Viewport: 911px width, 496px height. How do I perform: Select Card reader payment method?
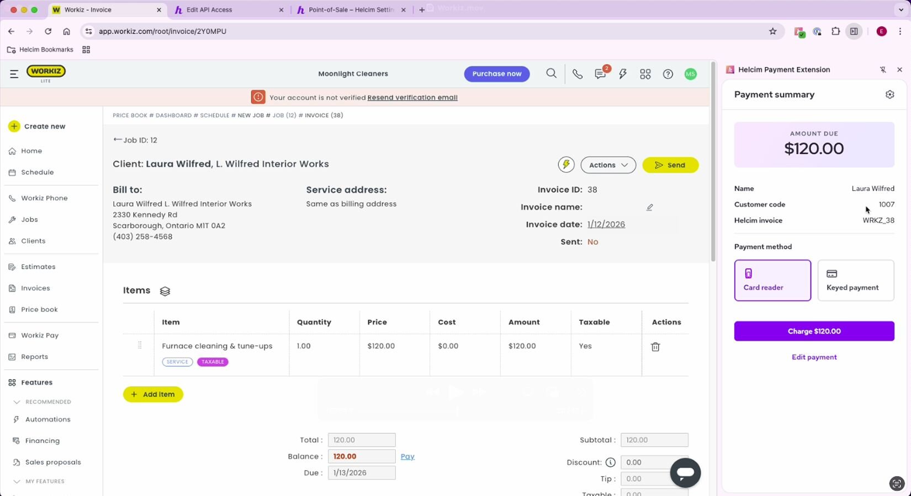coord(772,281)
